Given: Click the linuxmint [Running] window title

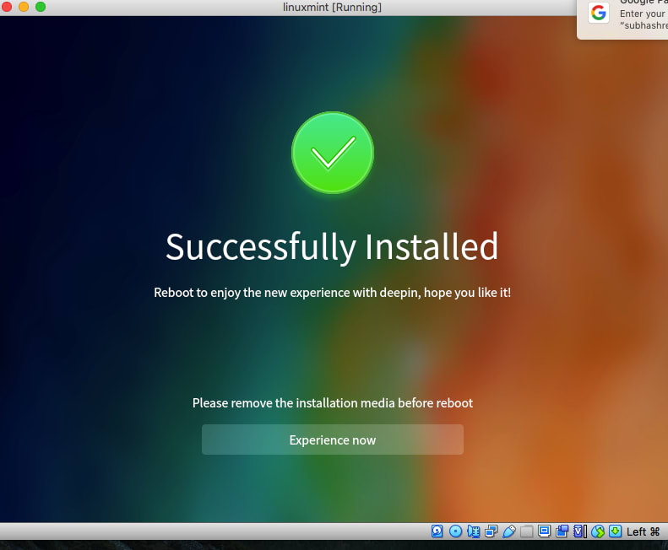Looking at the screenshot, I should coord(332,8).
